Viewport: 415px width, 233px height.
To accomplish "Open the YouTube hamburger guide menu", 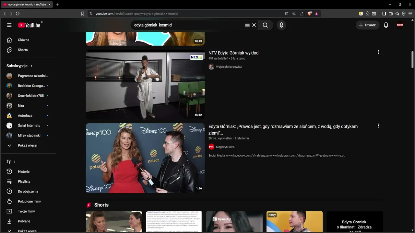I will point(9,25).
